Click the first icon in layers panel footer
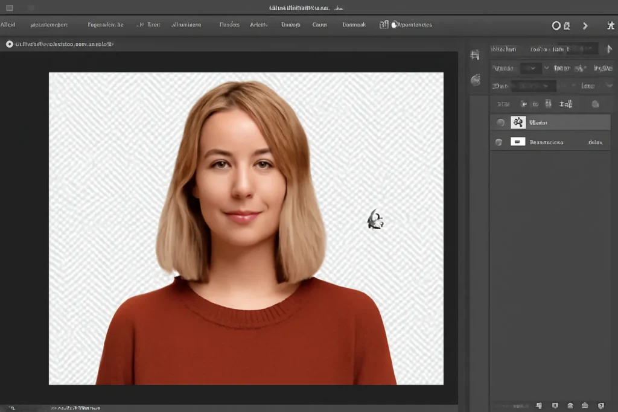Image resolution: width=618 pixels, height=412 pixels. pyautogui.click(x=539, y=406)
